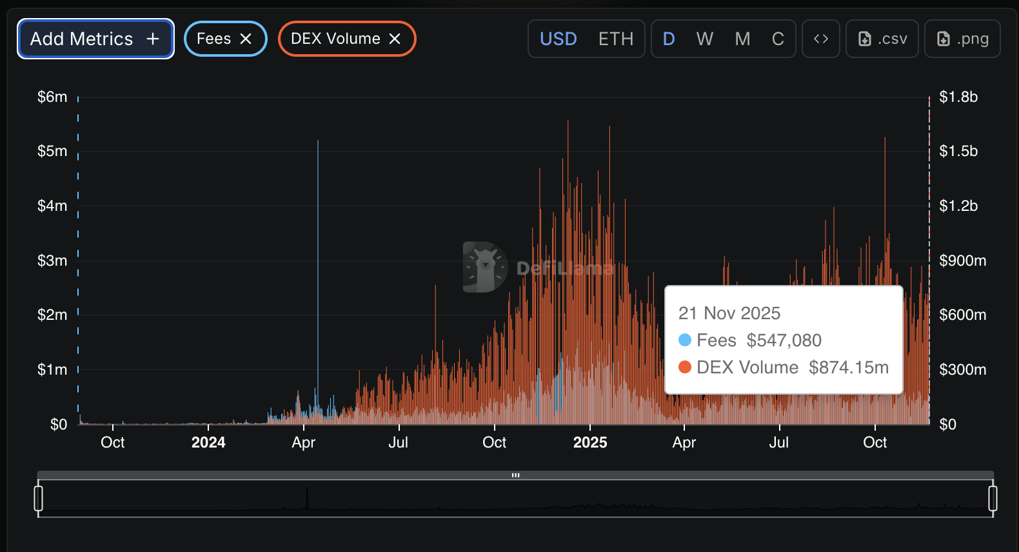The height and width of the screenshot is (552, 1019).
Task: Click the center grip of the range bar
Action: [515, 475]
